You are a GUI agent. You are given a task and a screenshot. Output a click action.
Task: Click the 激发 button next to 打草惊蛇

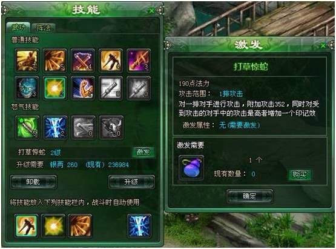pos(143,152)
